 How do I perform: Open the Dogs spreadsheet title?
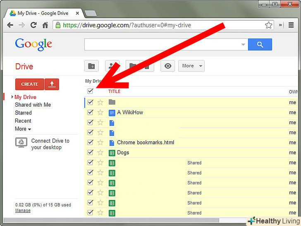[x=123, y=153]
